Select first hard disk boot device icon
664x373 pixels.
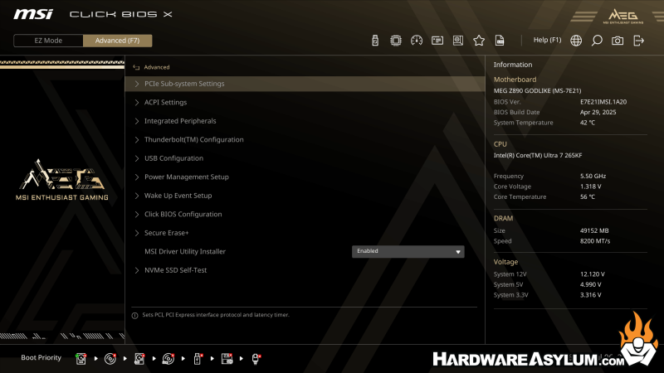tap(81, 359)
